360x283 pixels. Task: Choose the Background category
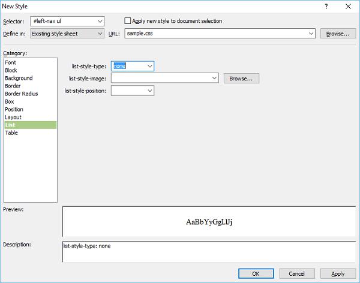tap(19, 78)
